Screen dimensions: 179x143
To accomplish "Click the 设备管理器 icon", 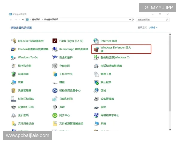I will tap(96, 99).
